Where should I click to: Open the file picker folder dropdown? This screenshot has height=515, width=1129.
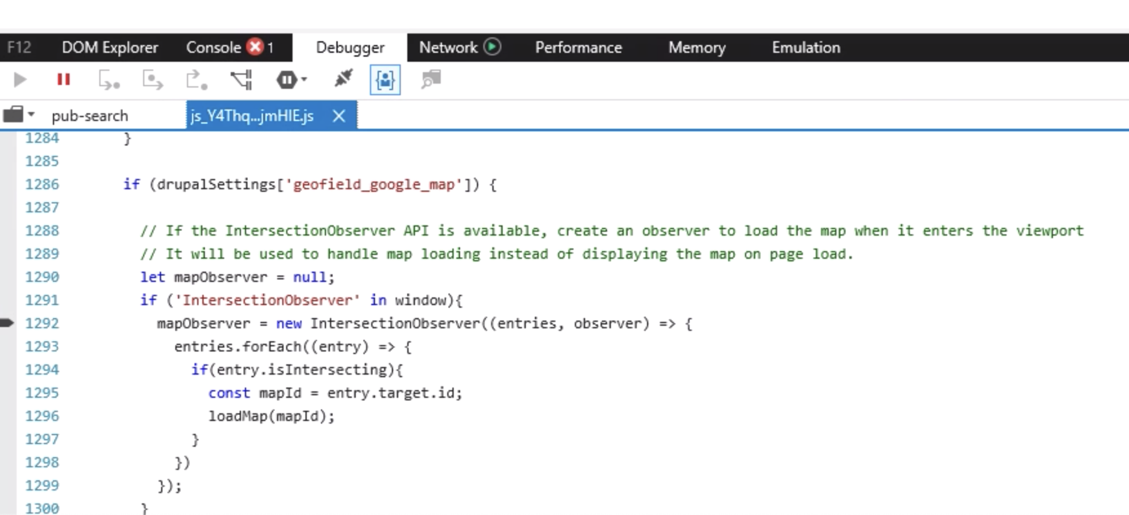[18, 115]
